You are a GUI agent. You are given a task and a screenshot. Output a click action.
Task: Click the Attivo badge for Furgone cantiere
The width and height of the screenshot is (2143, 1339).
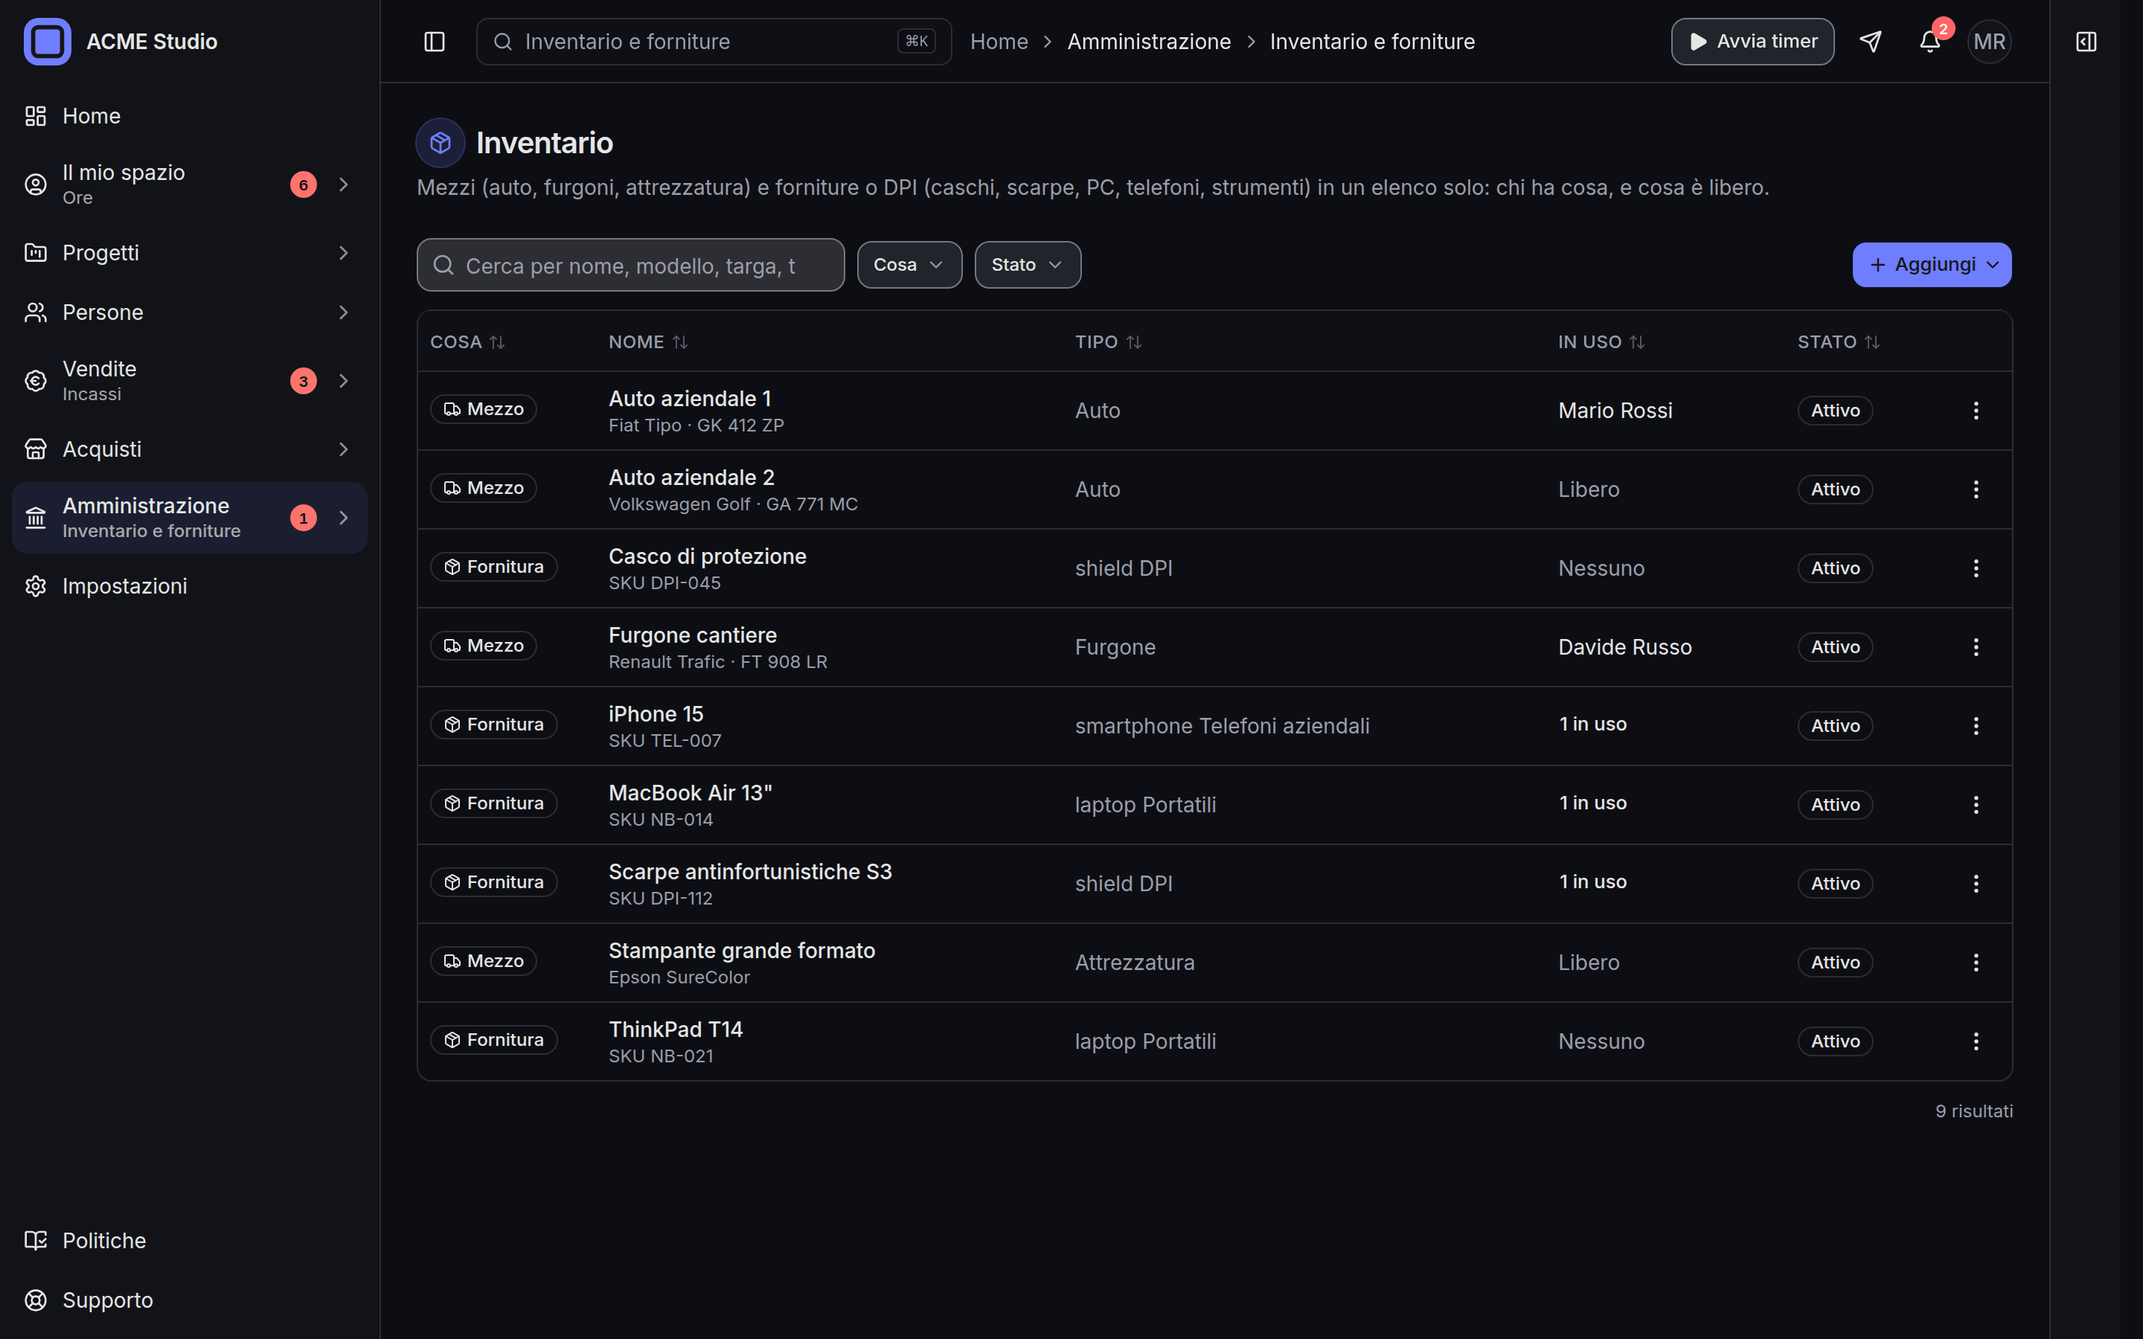tap(1835, 646)
